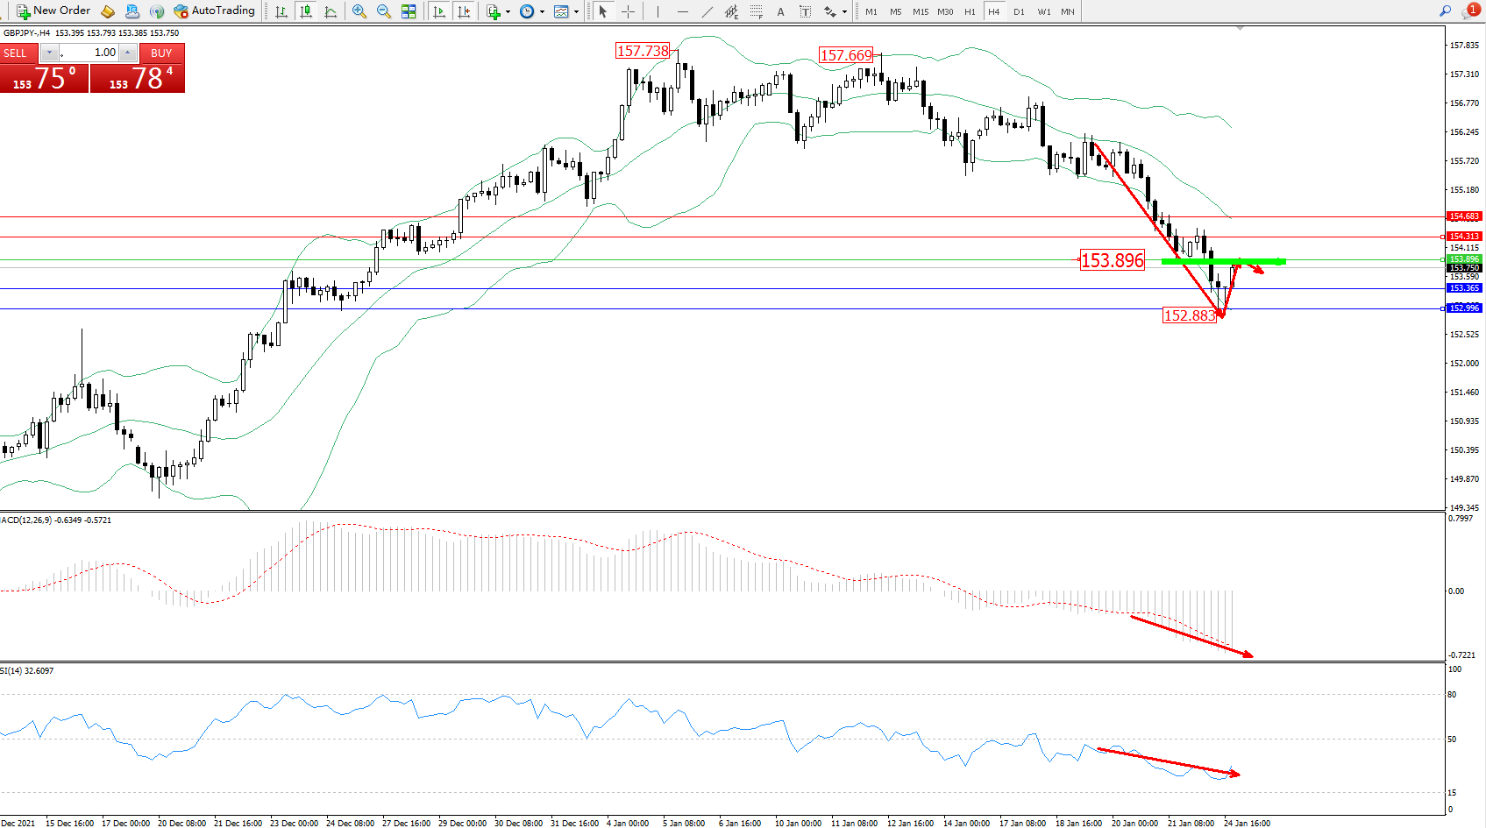The width and height of the screenshot is (1486, 828).
Task: Switch to the M15 timeframe
Action: 920,11
